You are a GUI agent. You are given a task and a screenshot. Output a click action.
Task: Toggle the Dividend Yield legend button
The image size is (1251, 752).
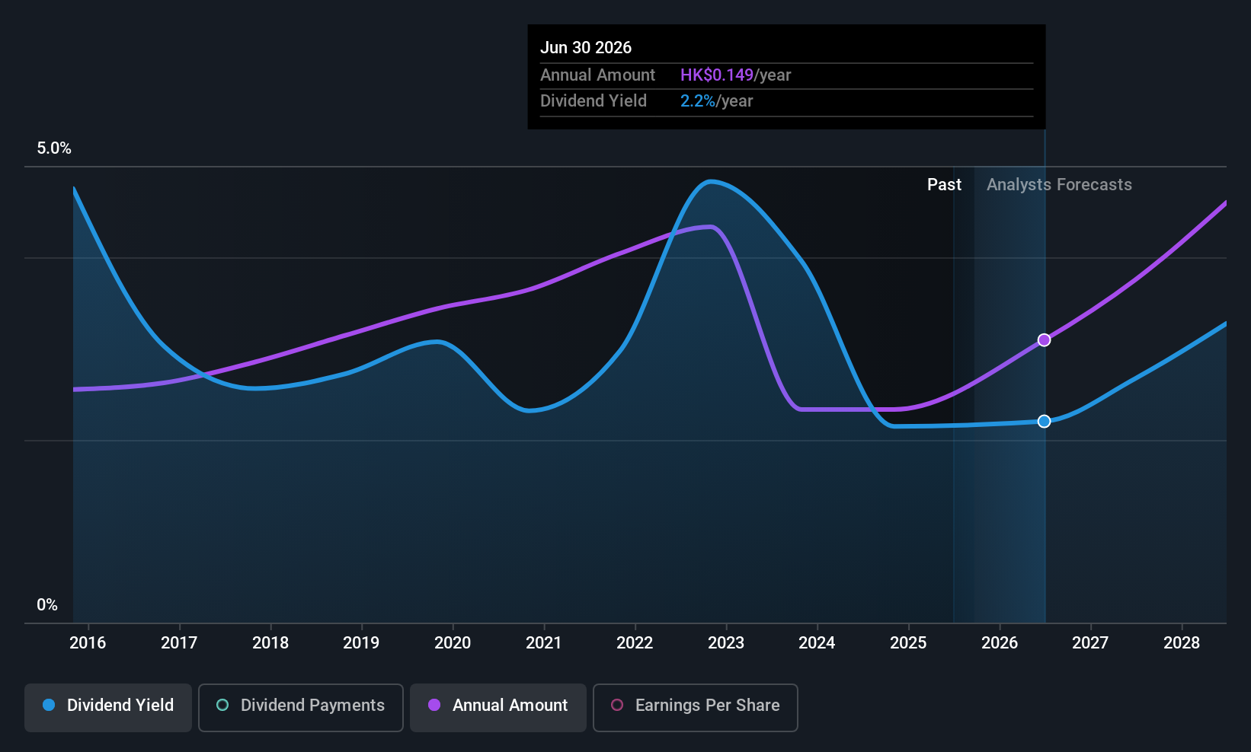(x=108, y=708)
